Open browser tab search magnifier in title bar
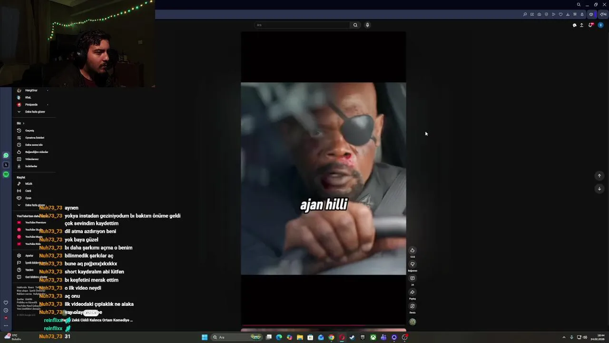Screen dimensions: 609x343 [579, 4]
